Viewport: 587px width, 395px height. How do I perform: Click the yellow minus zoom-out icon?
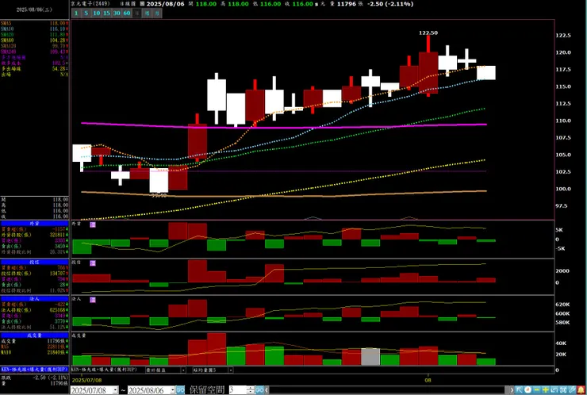point(536,390)
